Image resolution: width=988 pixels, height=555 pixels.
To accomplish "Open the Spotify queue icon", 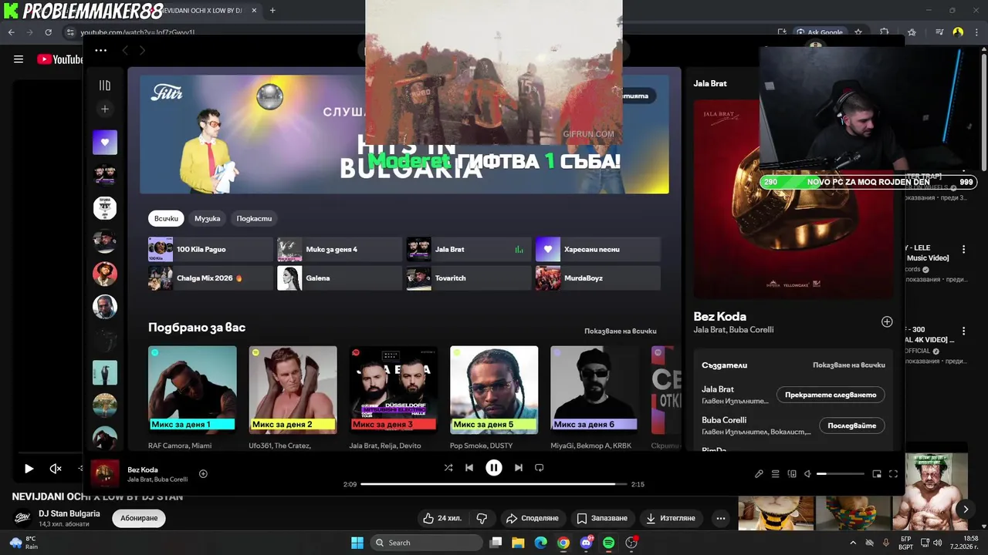I will 776,474.
